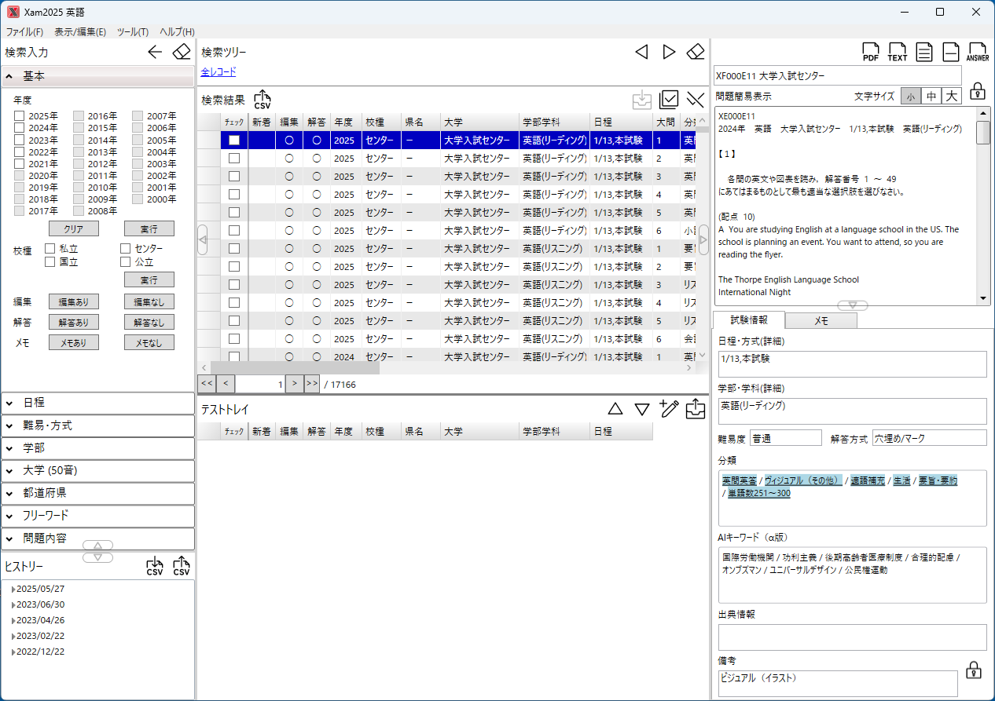Screen dimensions: 995x701
Task: Show the ANSWER document
Action: coord(978,53)
